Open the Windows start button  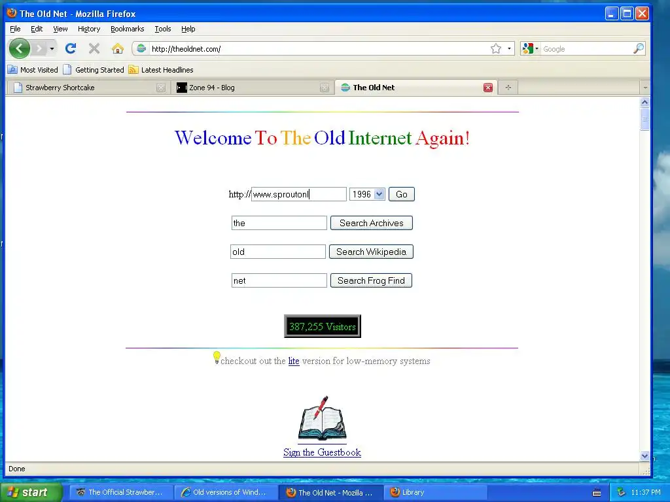click(x=31, y=493)
